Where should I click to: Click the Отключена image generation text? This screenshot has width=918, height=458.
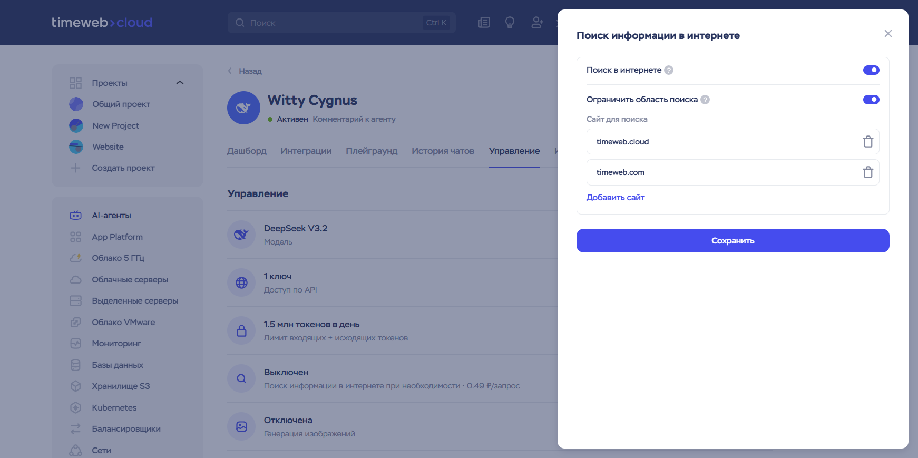pos(288,420)
